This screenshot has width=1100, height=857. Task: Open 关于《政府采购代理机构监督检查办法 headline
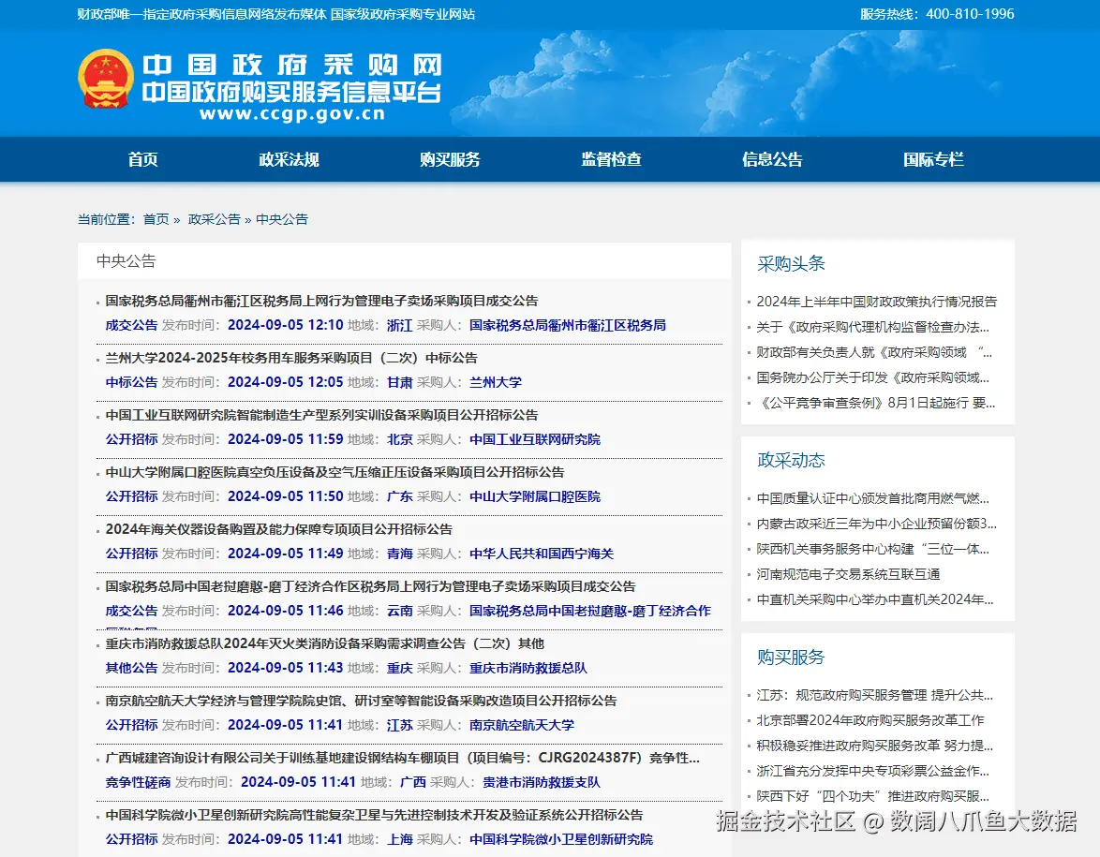872,327
